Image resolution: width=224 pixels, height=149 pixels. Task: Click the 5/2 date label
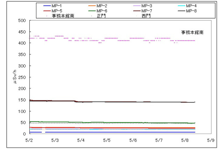pos(29,140)
